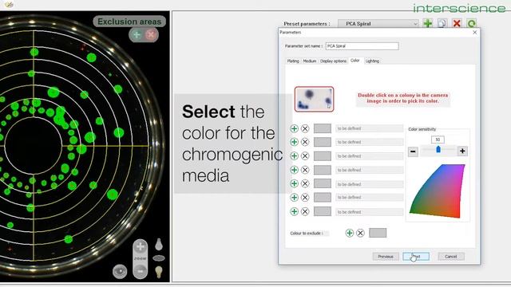Toggle the upper grey light bulb

click(x=159, y=245)
